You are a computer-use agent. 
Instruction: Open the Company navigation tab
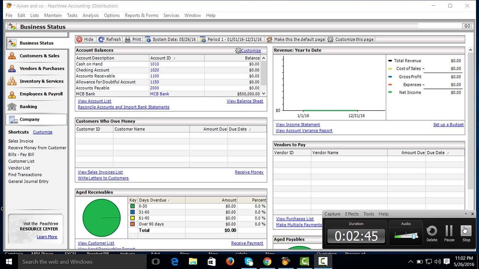(37, 120)
